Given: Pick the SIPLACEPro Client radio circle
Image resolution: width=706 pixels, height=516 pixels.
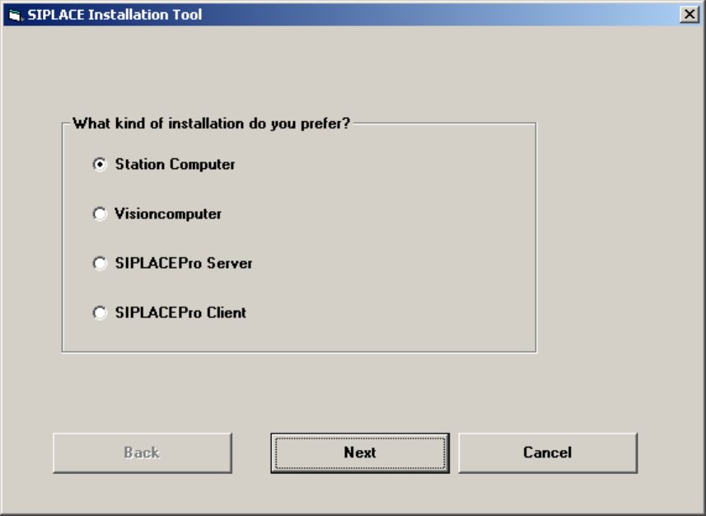Looking at the screenshot, I should pos(100,313).
